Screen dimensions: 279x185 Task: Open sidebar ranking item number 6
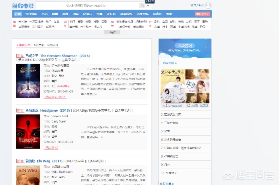coord(171,140)
